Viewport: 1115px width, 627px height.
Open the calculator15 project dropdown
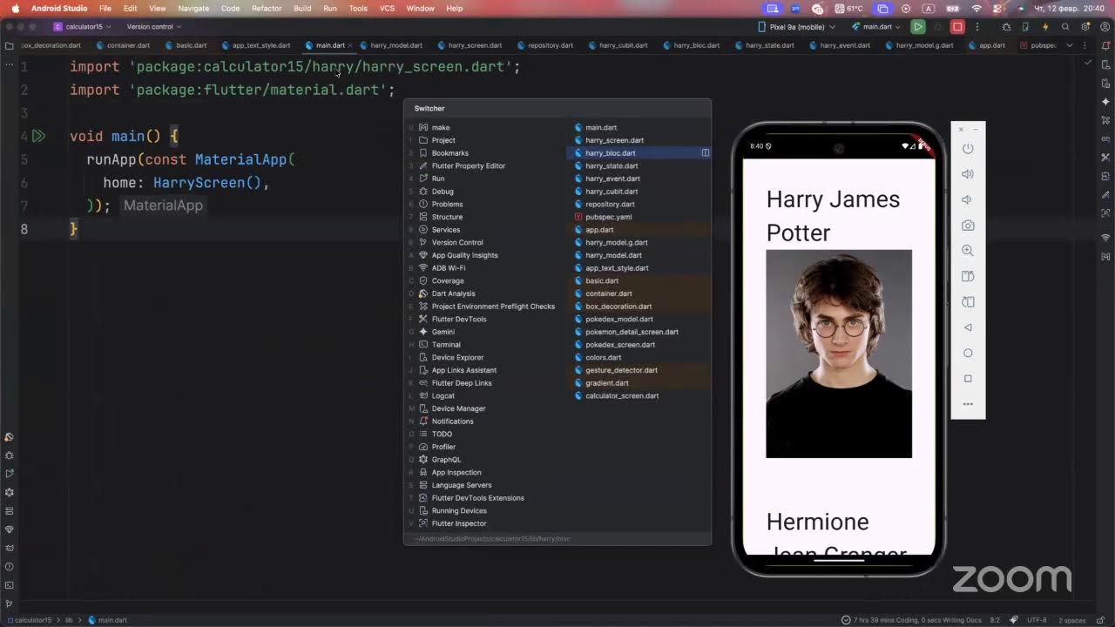(x=82, y=27)
